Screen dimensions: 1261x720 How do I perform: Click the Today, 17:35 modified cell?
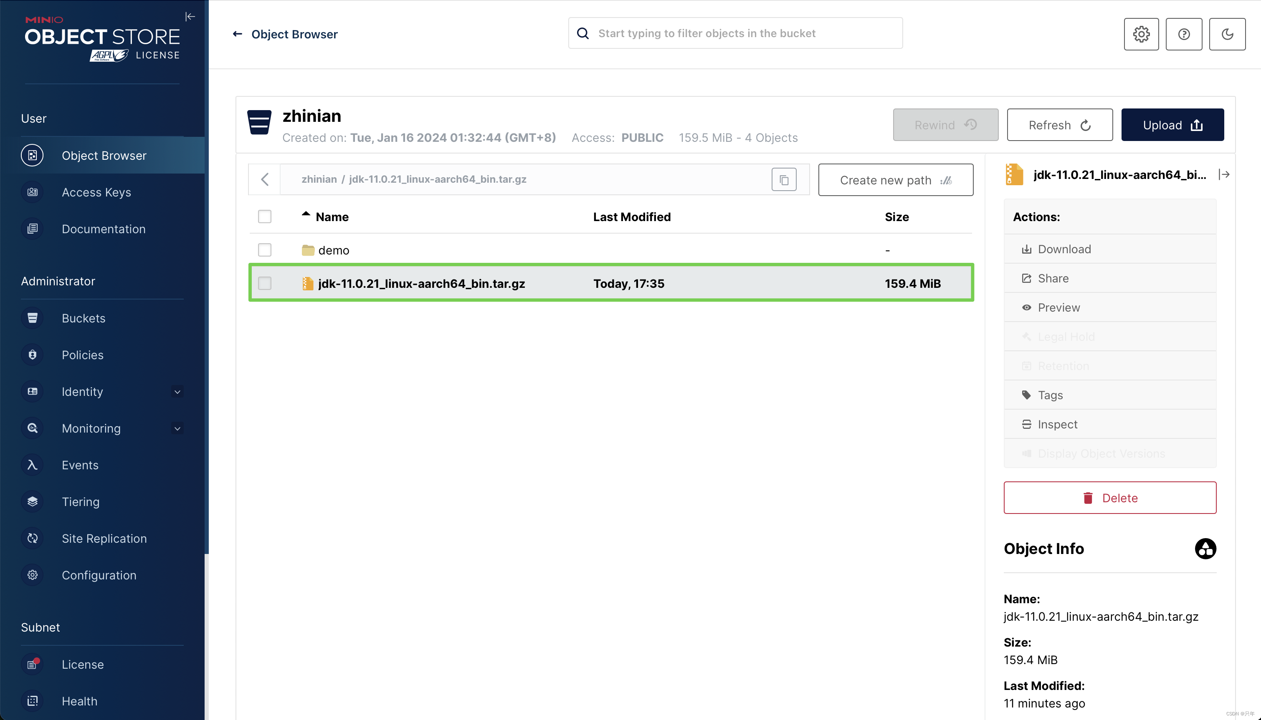[x=628, y=283]
